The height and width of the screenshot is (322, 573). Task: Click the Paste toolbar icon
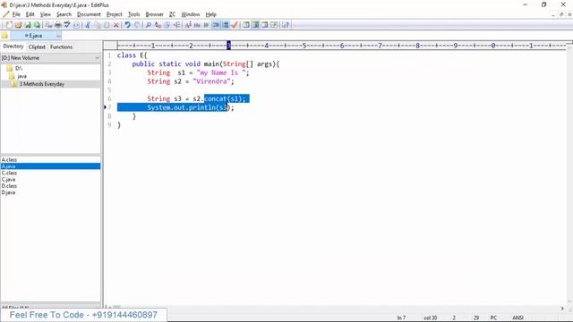(x=107, y=25)
